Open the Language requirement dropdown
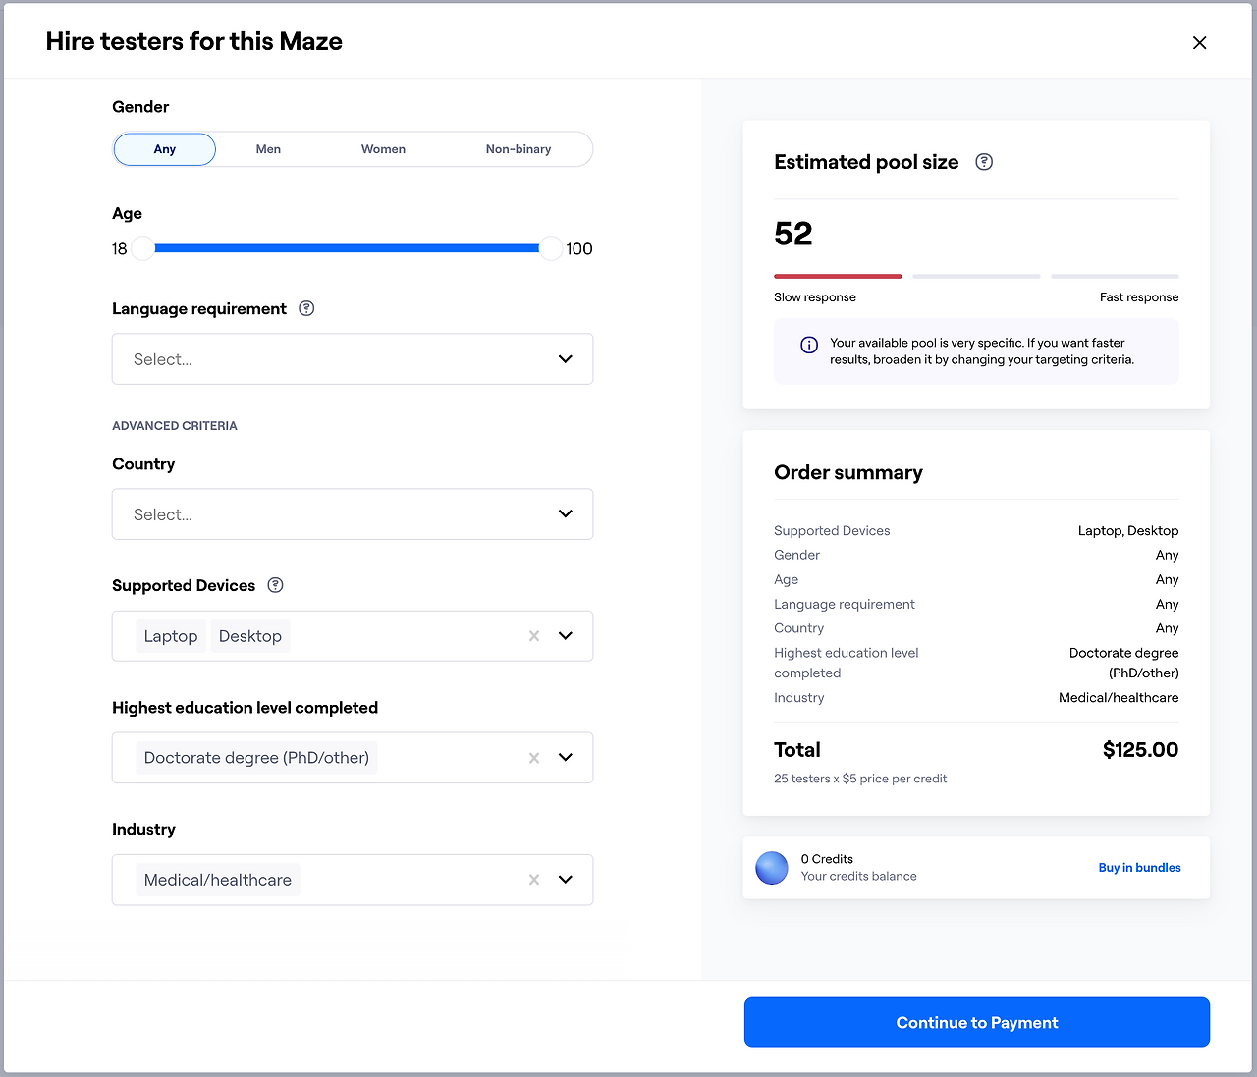 (x=353, y=359)
